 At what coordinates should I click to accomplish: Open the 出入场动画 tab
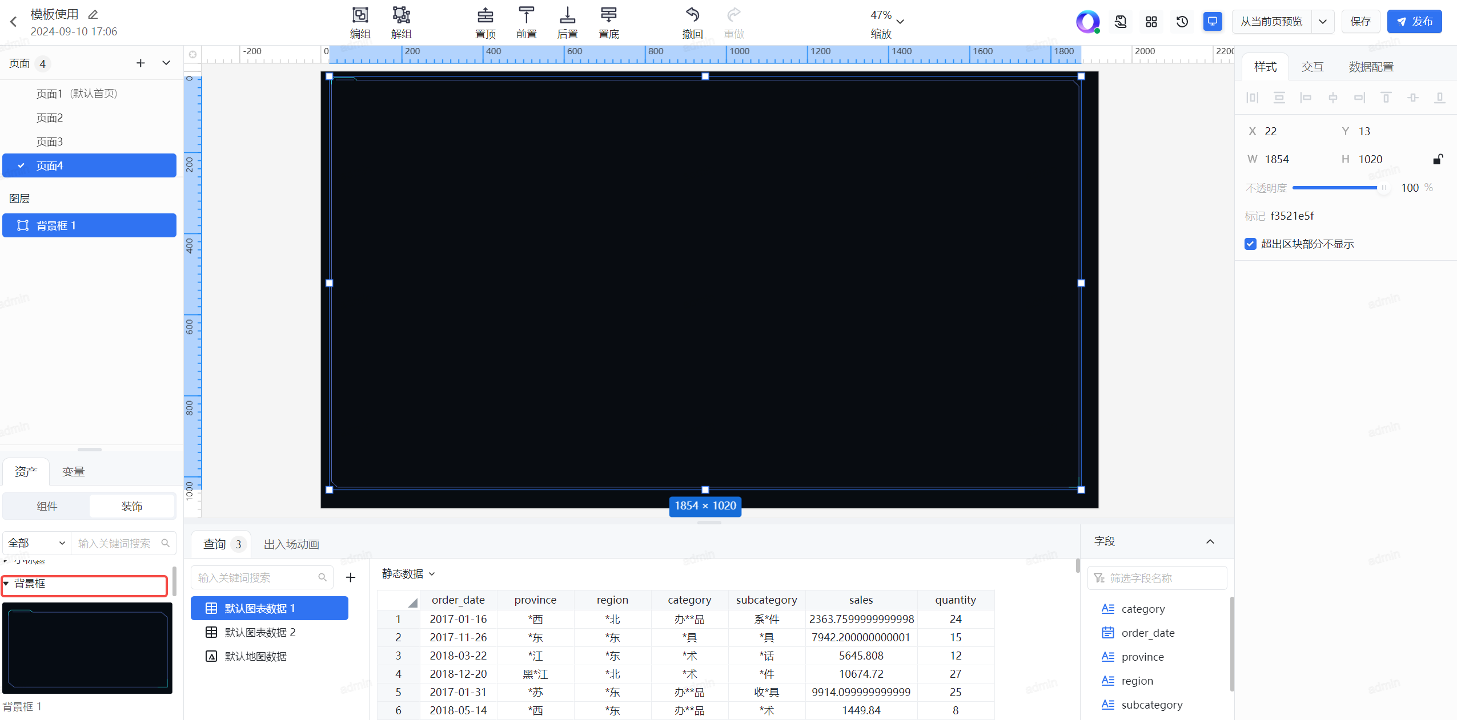[291, 544]
